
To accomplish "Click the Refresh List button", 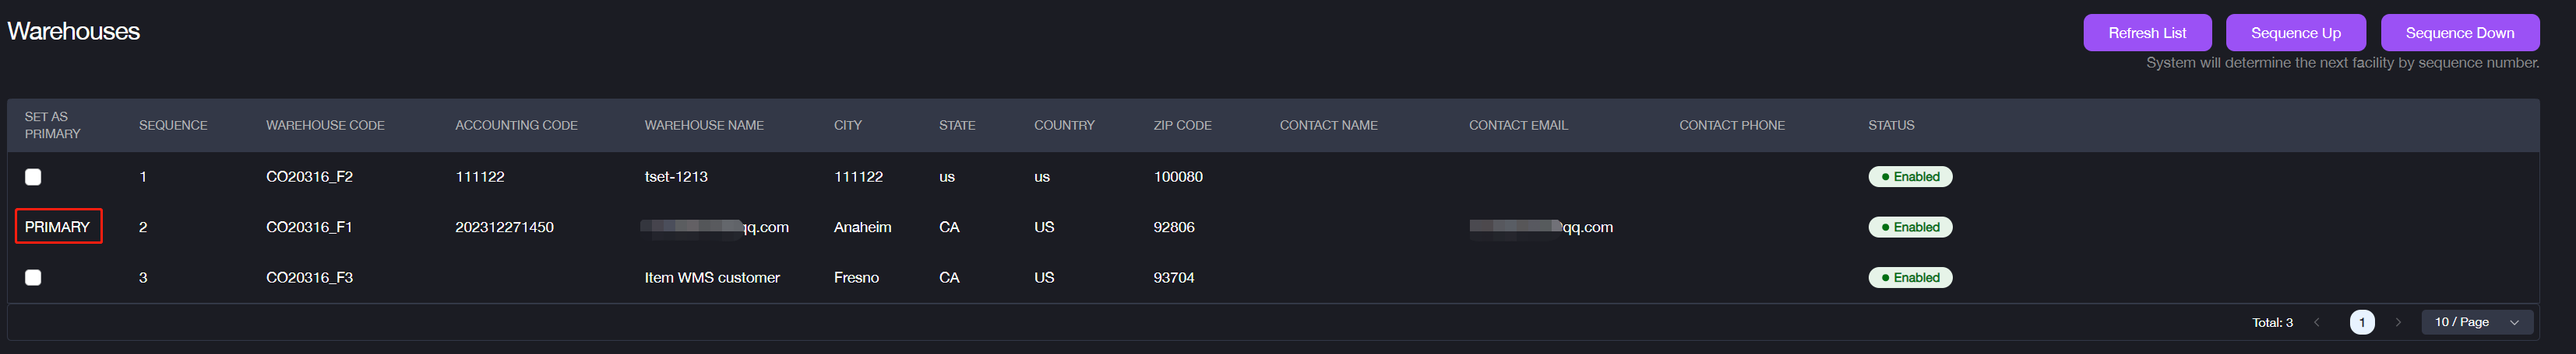I will click(2147, 33).
